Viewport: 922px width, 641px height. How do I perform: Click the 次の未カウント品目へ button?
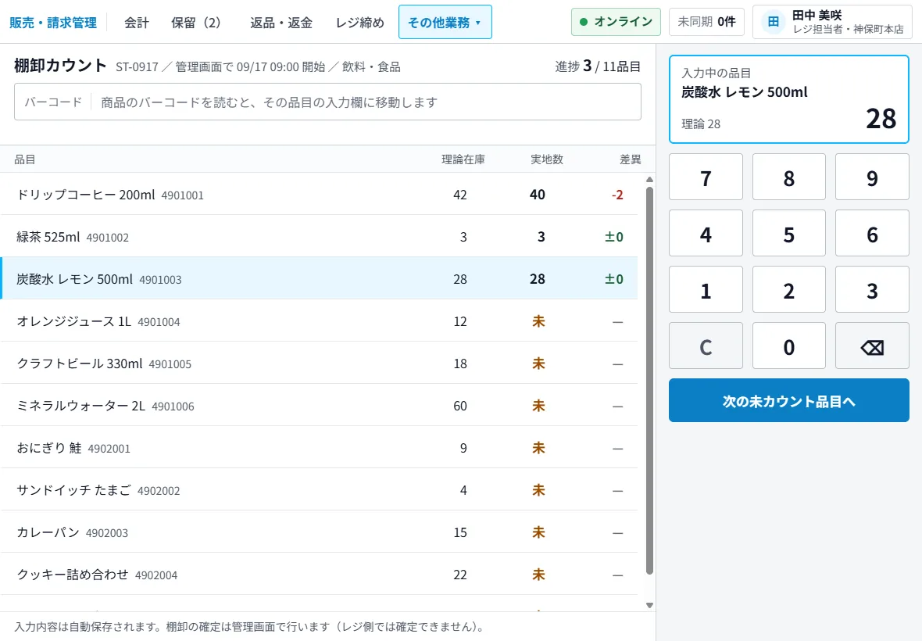coord(789,400)
